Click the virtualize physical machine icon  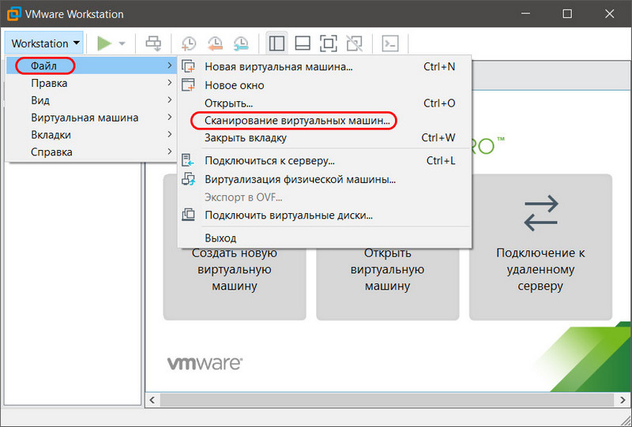[188, 179]
